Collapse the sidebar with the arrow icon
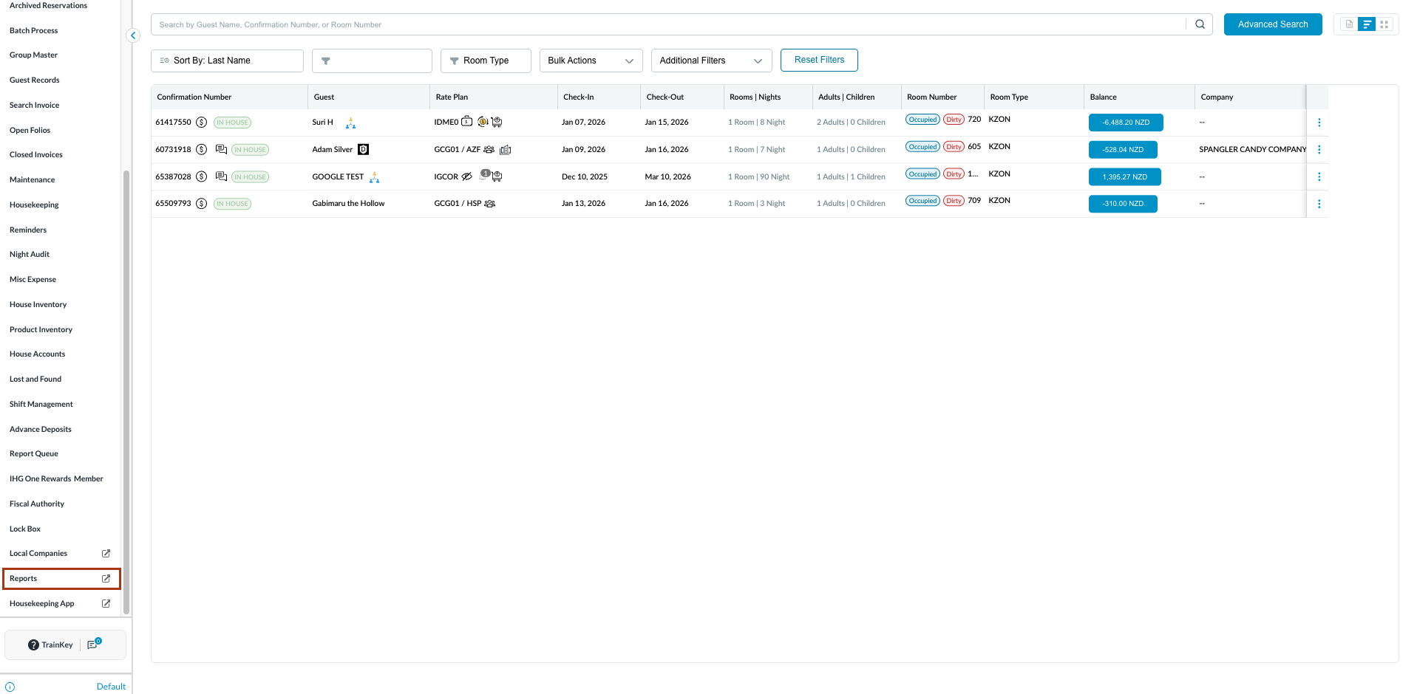1417x694 pixels. click(x=133, y=35)
